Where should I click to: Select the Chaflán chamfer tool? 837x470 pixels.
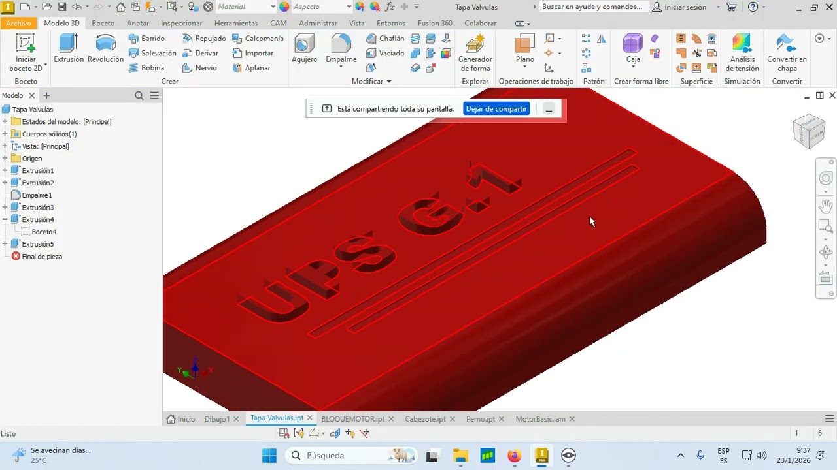point(385,39)
